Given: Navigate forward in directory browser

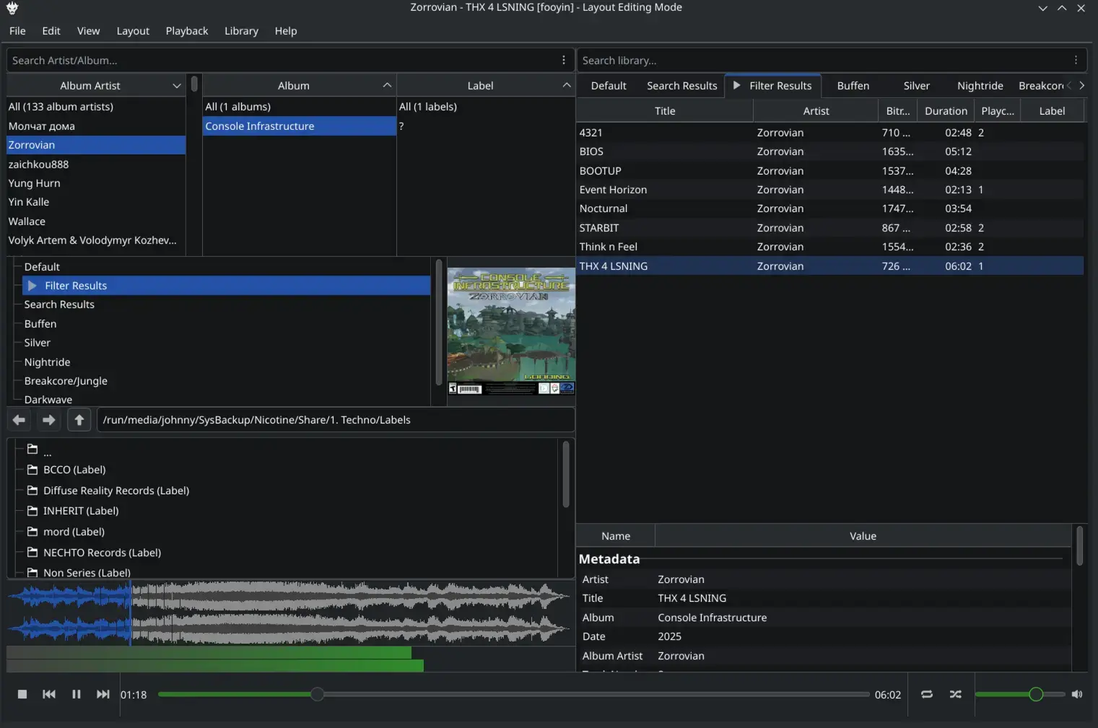Looking at the screenshot, I should (x=49, y=420).
